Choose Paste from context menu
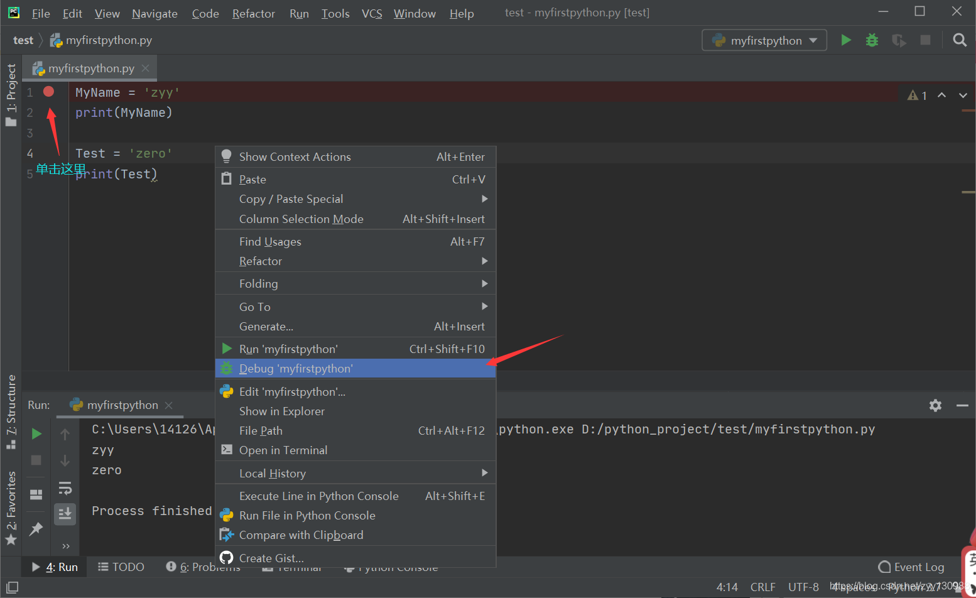 [x=355, y=180]
